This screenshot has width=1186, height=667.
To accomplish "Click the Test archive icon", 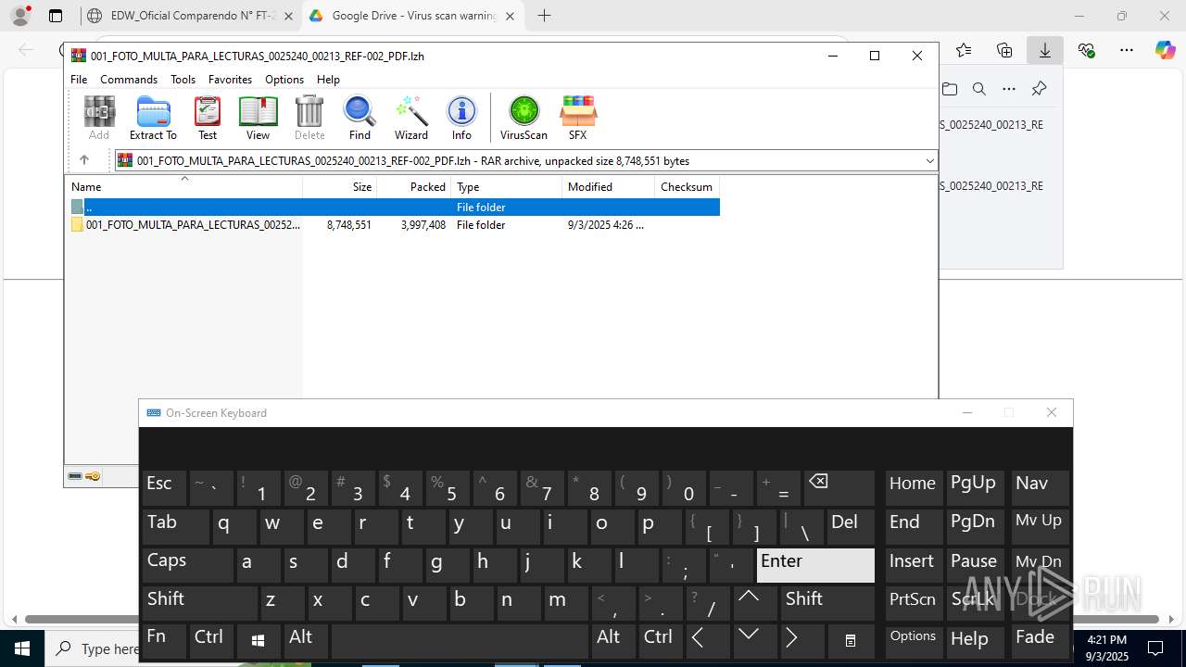I will coord(208,118).
